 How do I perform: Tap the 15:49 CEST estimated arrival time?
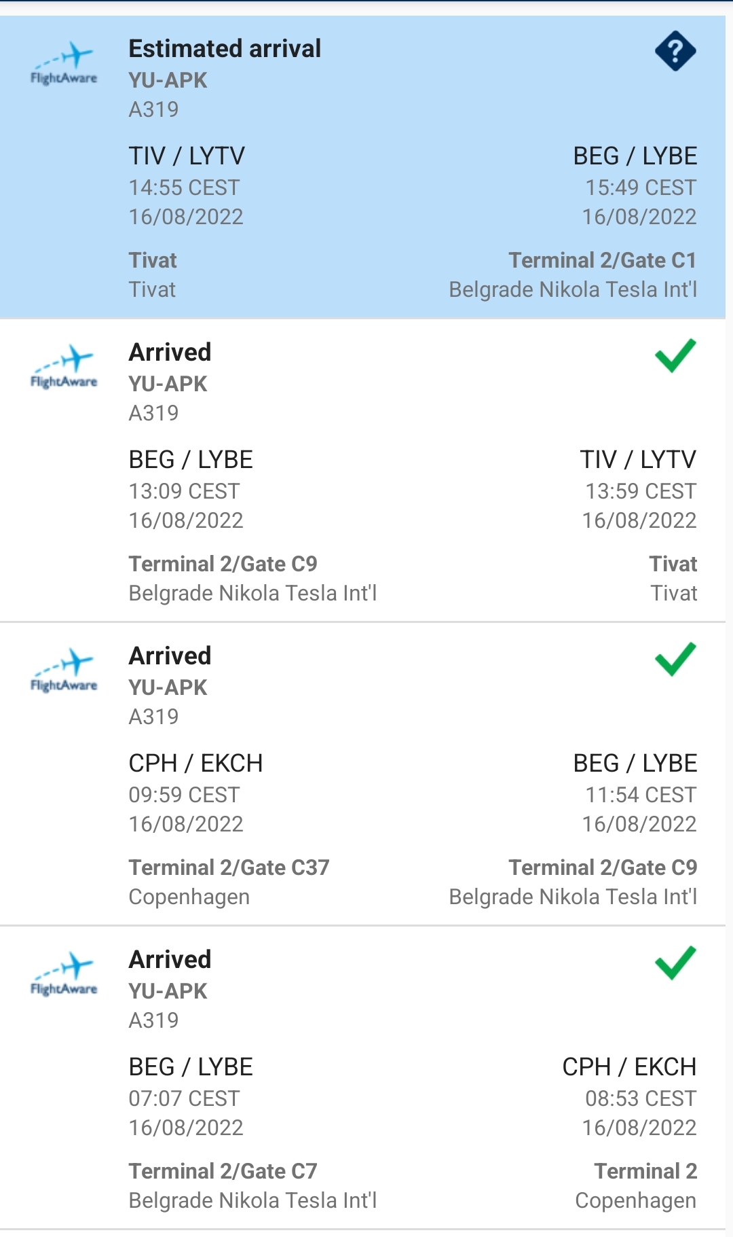tap(641, 187)
